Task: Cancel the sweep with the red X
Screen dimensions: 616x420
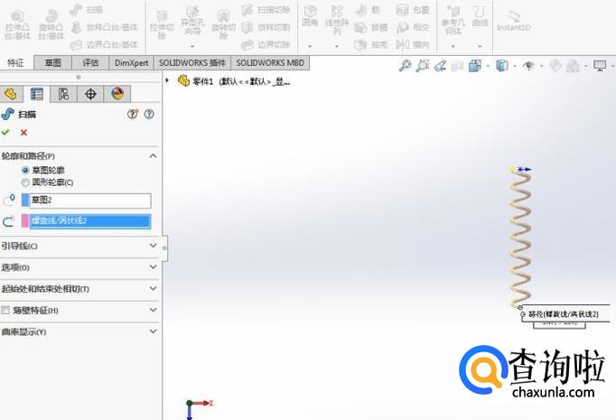Action: coord(23,133)
